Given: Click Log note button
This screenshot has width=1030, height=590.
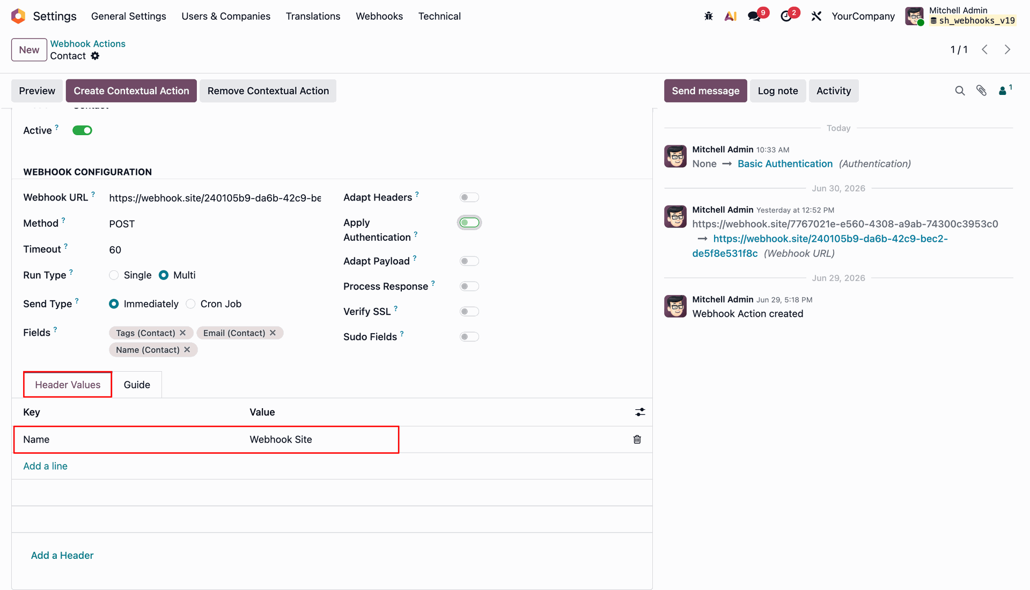Looking at the screenshot, I should 778,91.
